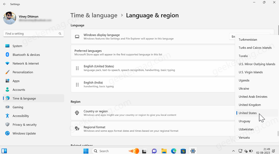
Task: Select Uganda from the list
Action: coord(244,80)
